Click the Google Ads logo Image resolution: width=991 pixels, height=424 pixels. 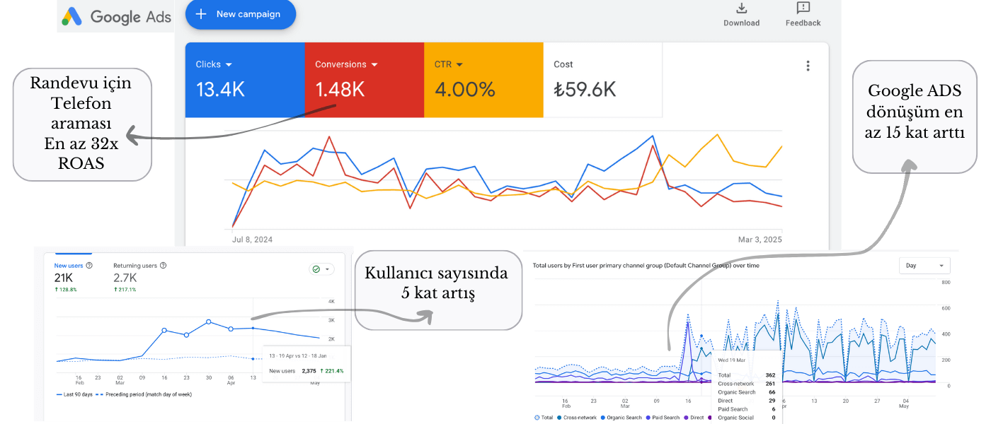pyautogui.click(x=115, y=16)
